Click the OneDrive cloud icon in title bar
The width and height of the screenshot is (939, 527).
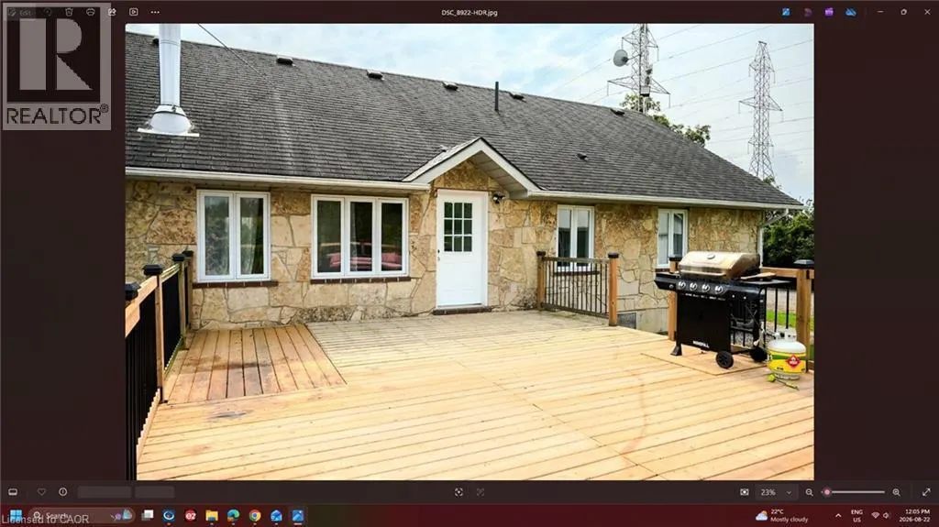click(850, 12)
